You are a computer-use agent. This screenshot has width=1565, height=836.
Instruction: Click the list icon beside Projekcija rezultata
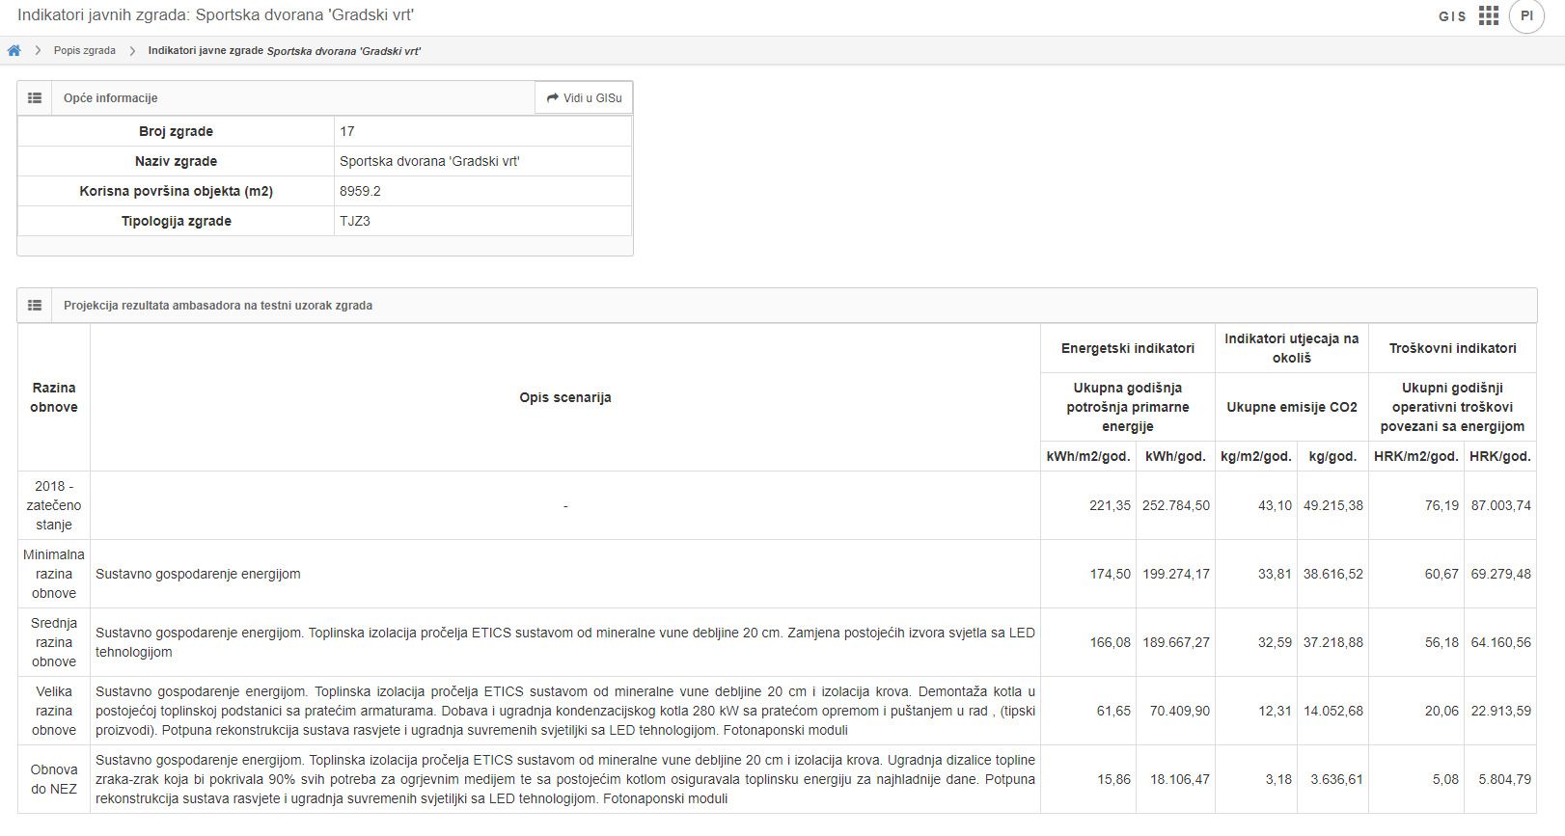[x=35, y=306]
